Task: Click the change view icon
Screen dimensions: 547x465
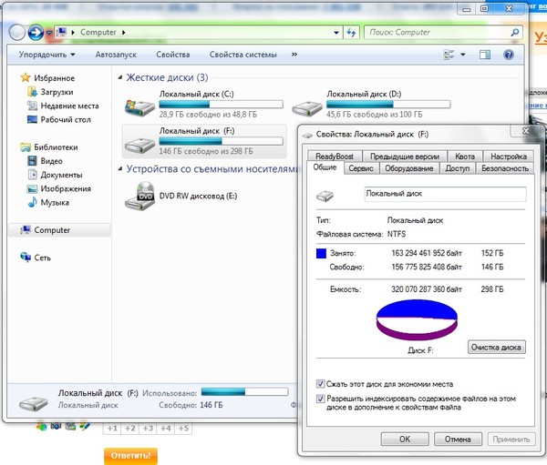Action: [x=449, y=55]
